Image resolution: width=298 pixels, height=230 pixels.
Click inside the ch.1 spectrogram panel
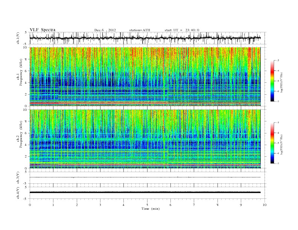click(145, 77)
